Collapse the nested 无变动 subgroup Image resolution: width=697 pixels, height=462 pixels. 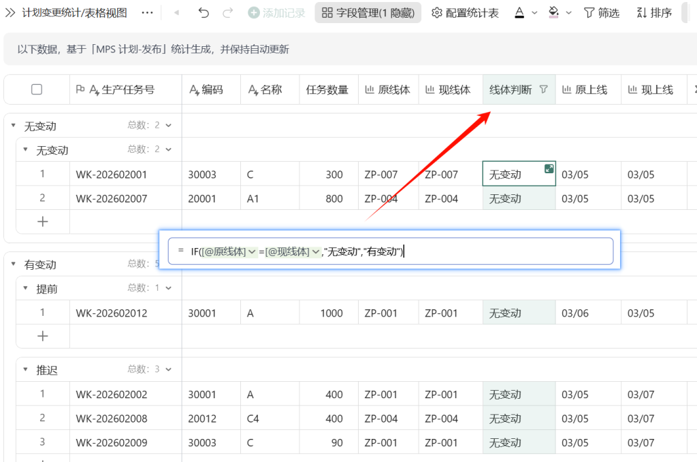(25, 150)
